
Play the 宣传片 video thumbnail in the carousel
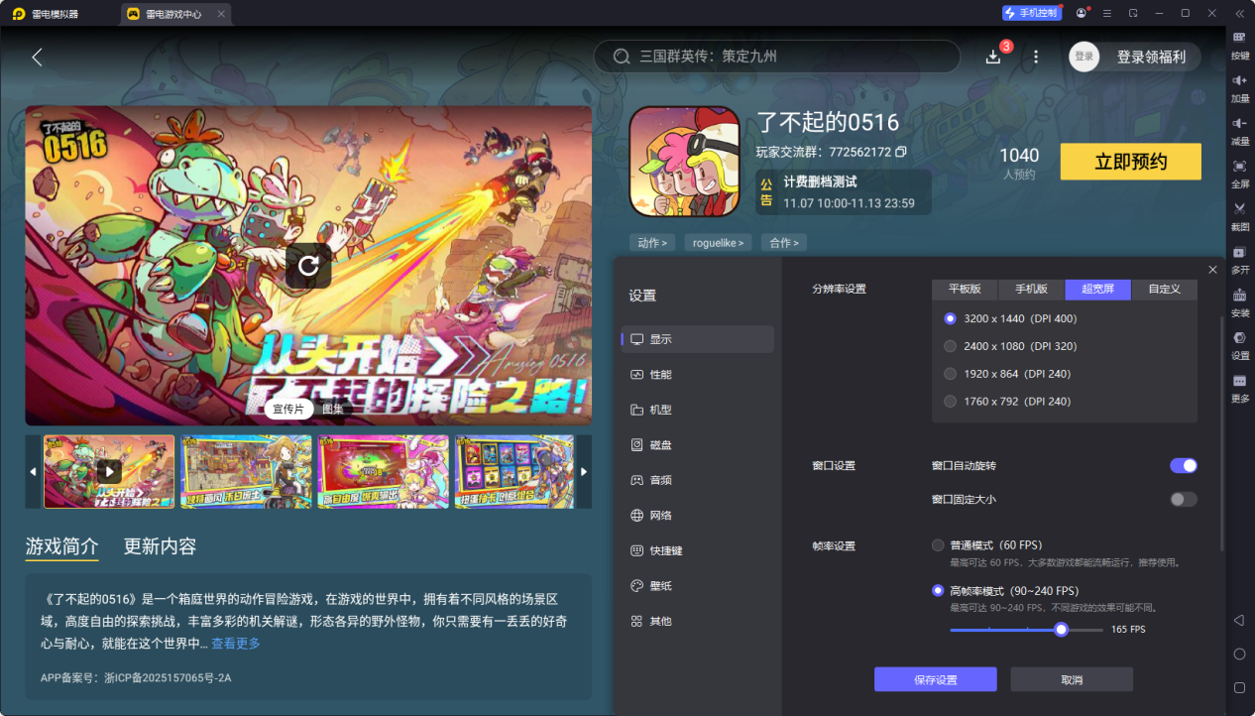(x=108, y=471)
